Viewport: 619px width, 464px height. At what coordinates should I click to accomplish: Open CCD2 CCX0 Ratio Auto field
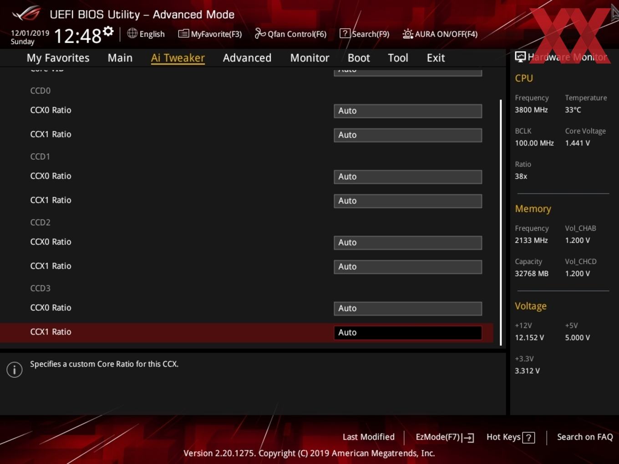408,242
